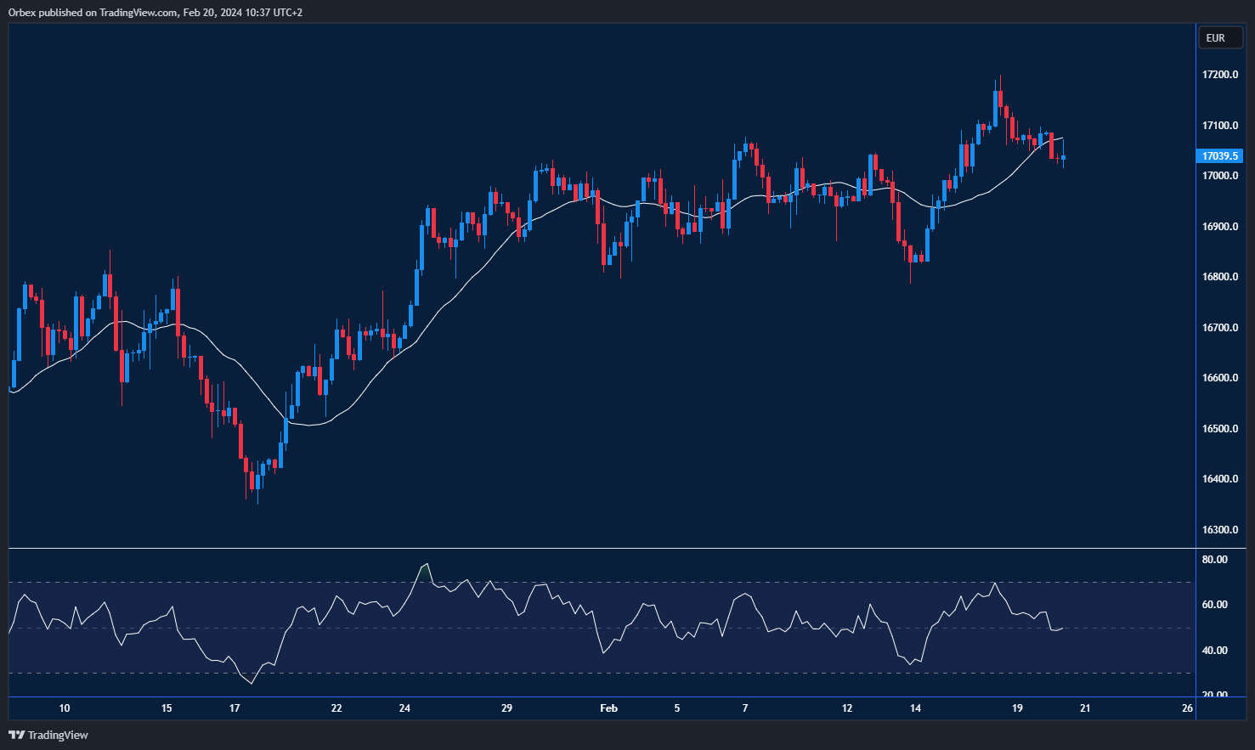The width and height of the screenshot is (1255, 750).
Task: Select the 10 date marker on the time axis
Action: click(x=65, y=708)
